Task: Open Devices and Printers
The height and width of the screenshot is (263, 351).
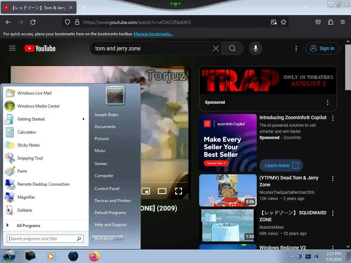Action: click(x=112, y=201)
